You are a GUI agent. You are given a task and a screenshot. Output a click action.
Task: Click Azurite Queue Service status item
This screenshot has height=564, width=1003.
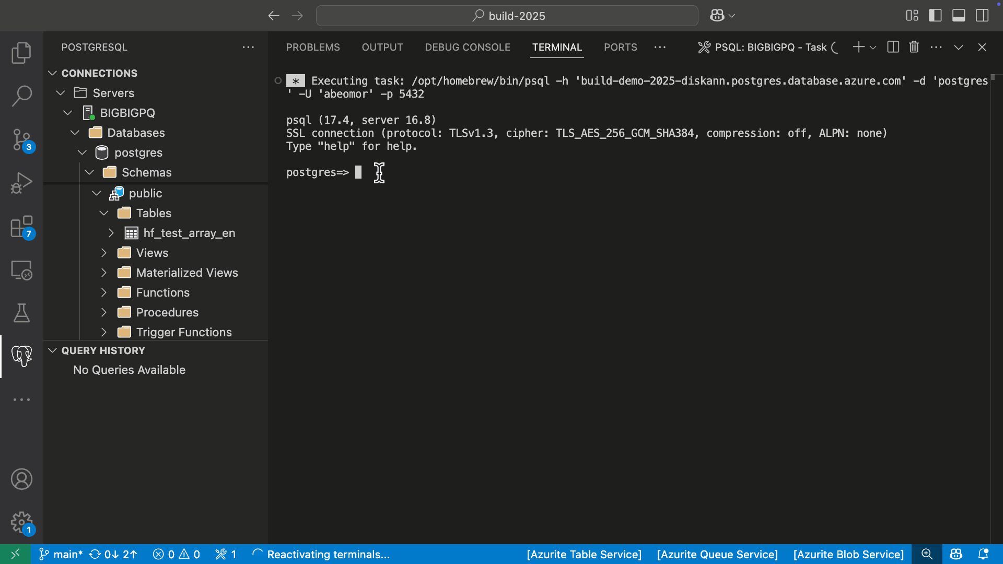click(x=717, y=554)
